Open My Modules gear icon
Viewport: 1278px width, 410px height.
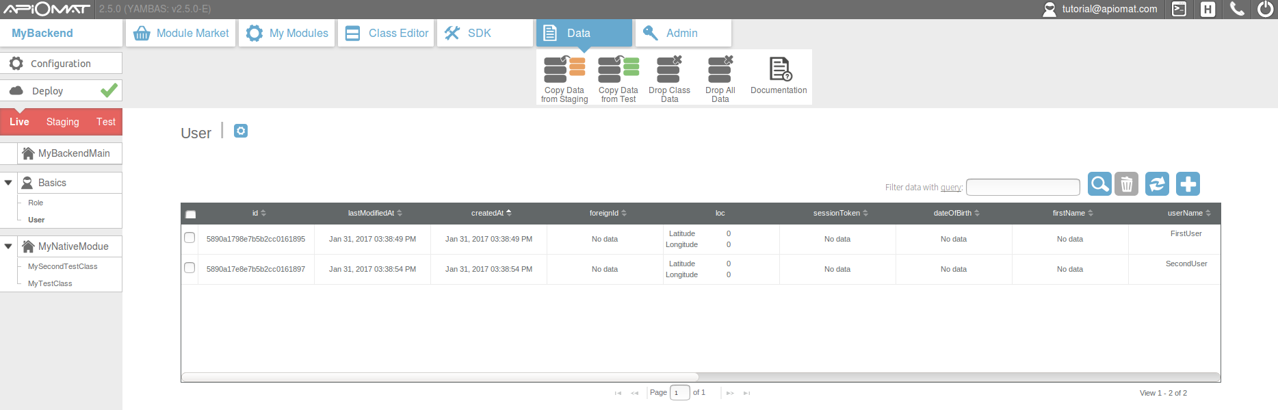tap(255, 33)
